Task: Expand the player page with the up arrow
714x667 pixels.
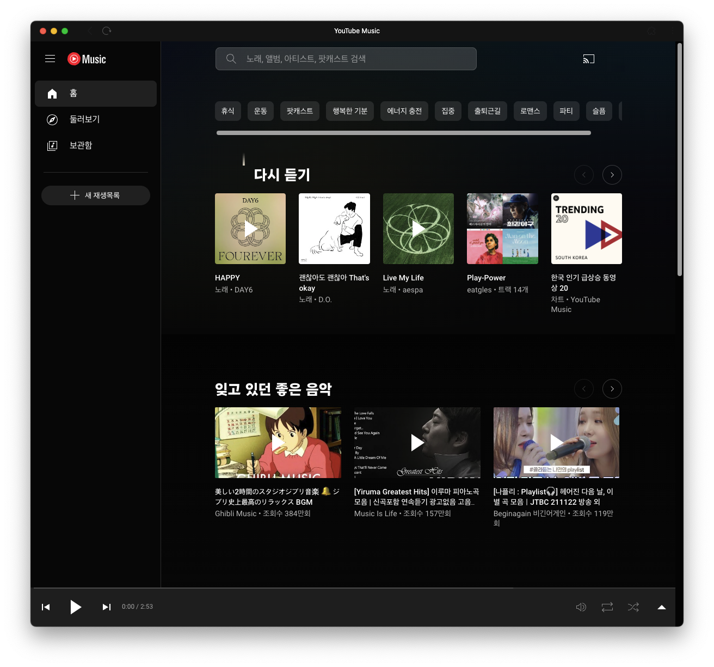Action: coord(662,607)
